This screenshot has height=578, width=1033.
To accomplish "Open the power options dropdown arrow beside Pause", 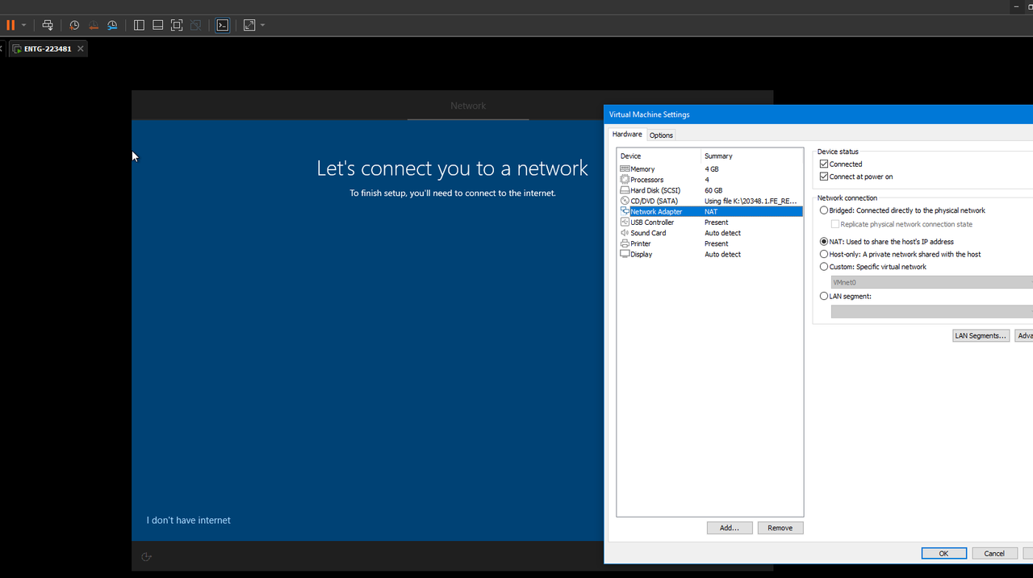I will [x=23, y=25].
